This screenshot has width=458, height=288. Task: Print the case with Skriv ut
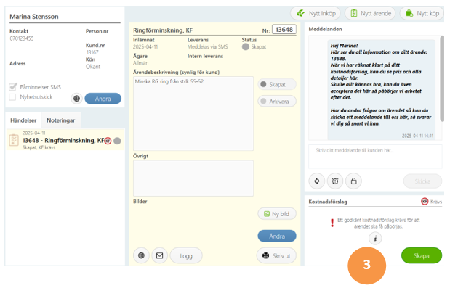276,255
